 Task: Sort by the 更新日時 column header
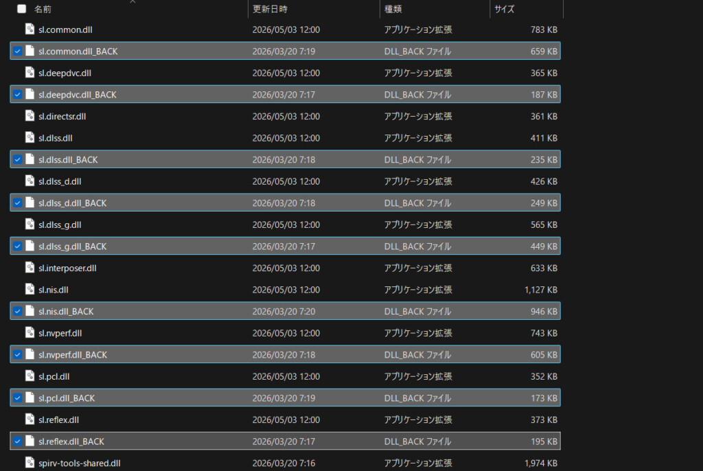270,9
